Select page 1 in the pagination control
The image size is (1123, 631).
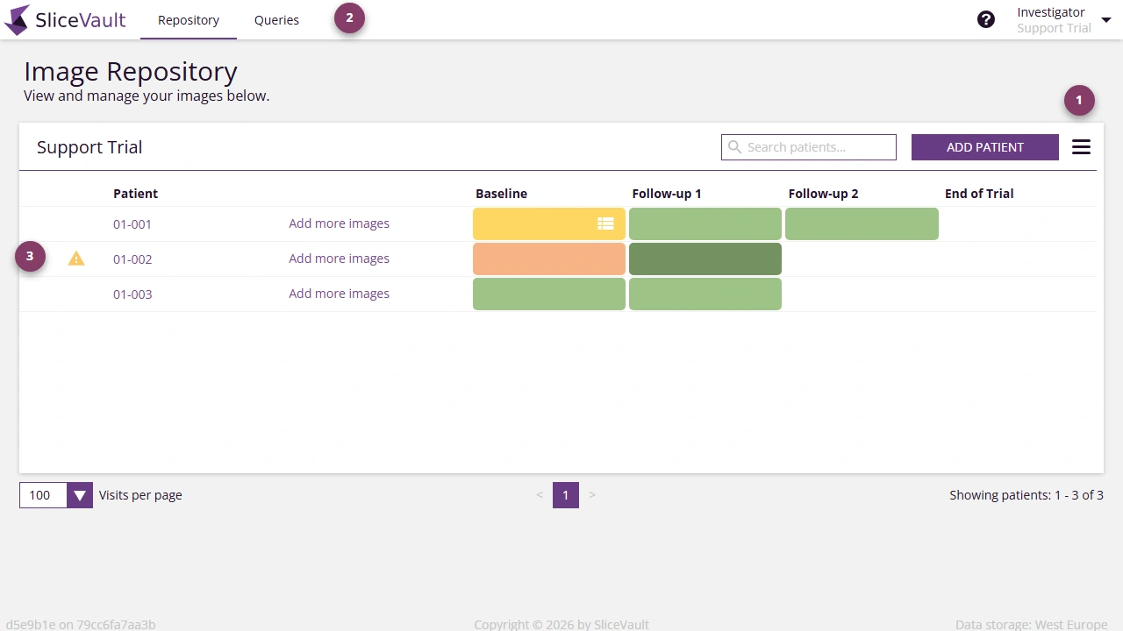tap(566, 495)
